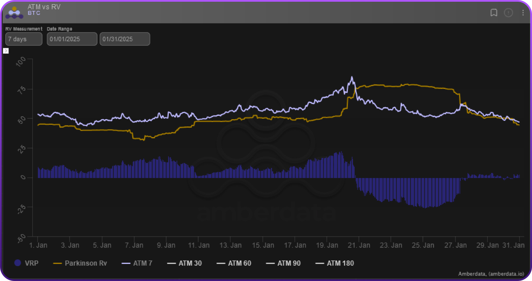Hide the Parkinson Rv legend series
Screen dimensions: 532x281
[80, 263]
